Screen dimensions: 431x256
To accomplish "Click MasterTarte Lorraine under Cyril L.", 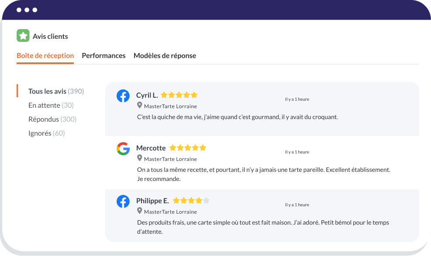I will tap(170, 106).
